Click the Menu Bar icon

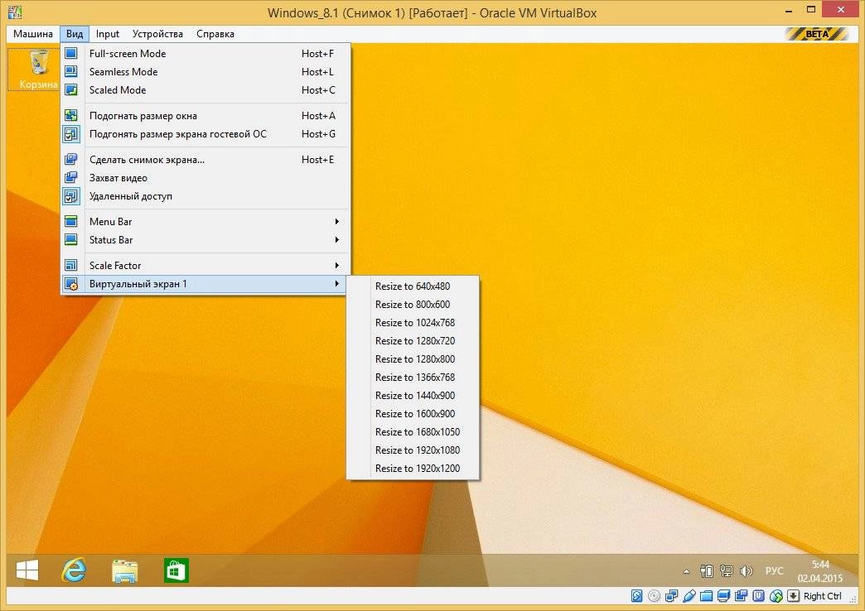[71, 221]
